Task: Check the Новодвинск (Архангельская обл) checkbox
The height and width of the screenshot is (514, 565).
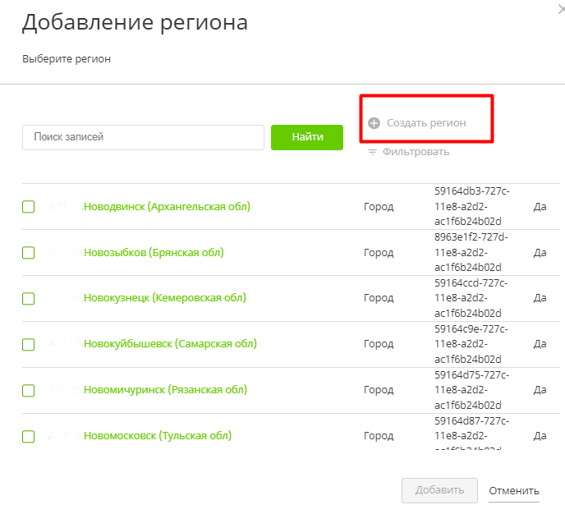Action: 29,207
